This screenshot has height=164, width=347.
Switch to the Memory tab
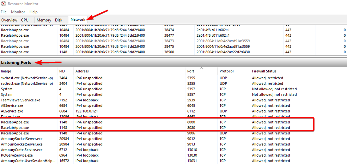44,20
